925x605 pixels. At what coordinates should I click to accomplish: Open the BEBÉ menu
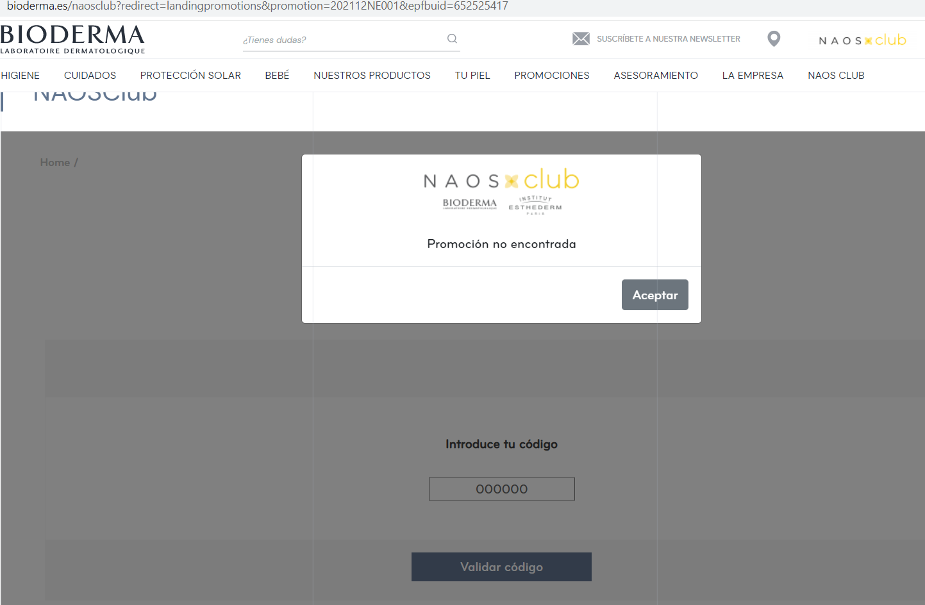[x=277, y=76]
